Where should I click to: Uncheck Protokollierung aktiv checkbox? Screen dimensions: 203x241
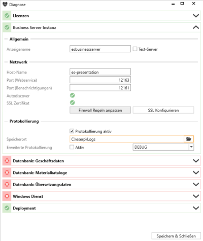(x=72, y=131)
